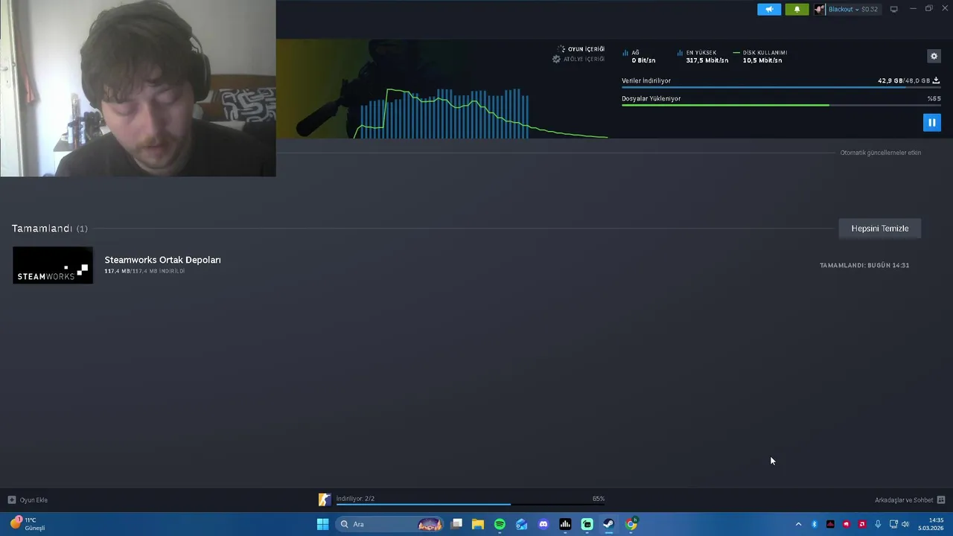Click the Tamamlandı section heading
This screenshot has width=953, height=536.
[42, 229]
